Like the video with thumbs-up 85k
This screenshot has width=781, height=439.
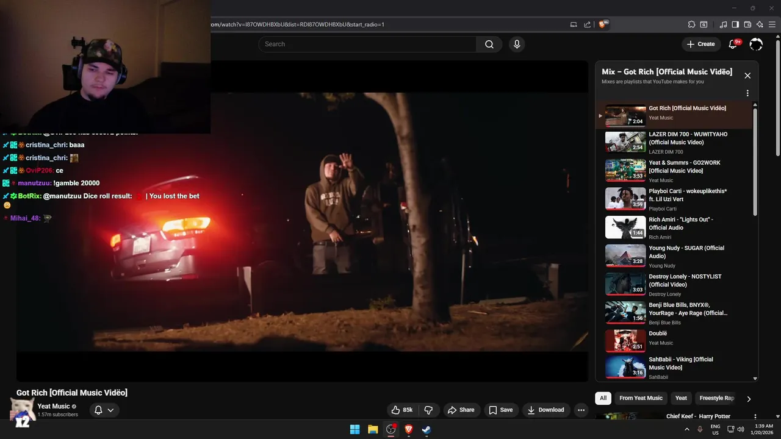(x=402, y=410)
